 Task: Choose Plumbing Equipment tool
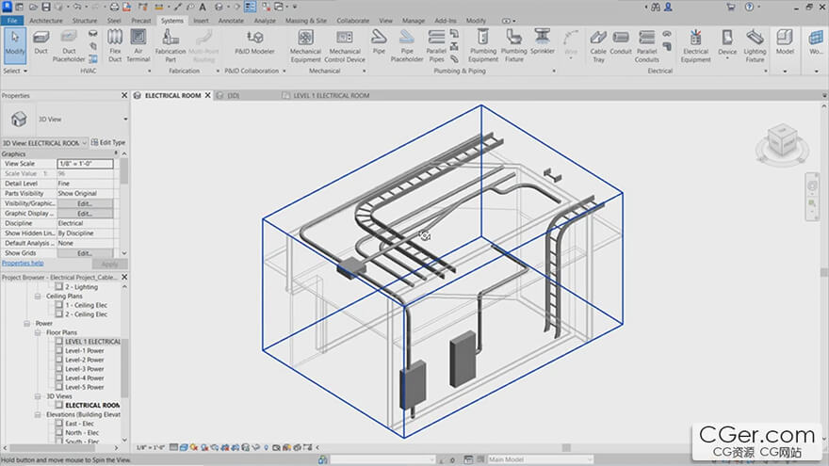(482, 46)
